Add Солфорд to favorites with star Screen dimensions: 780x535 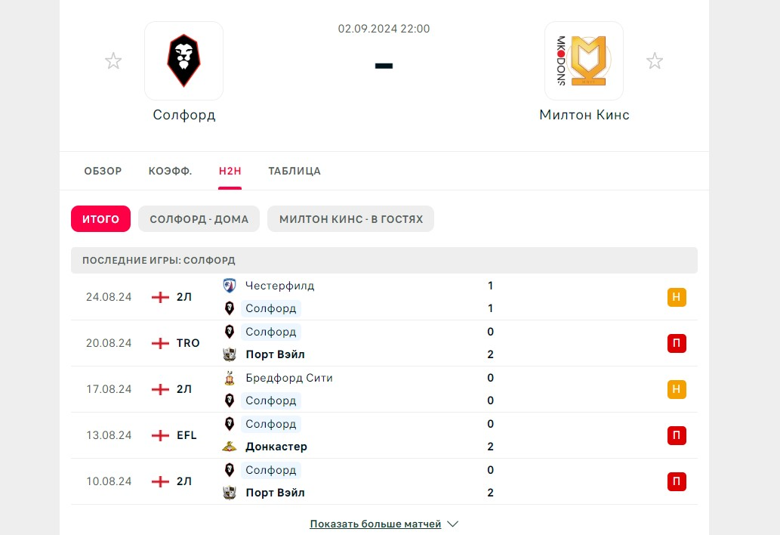(113, 61)
